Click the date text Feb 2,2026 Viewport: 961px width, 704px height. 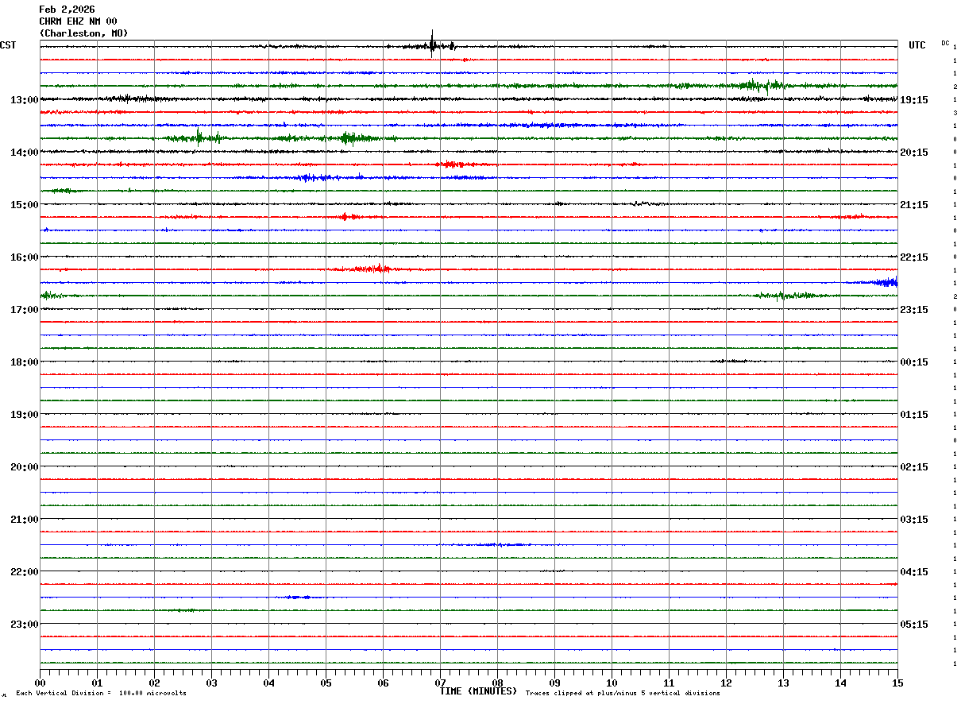[67, 10]
